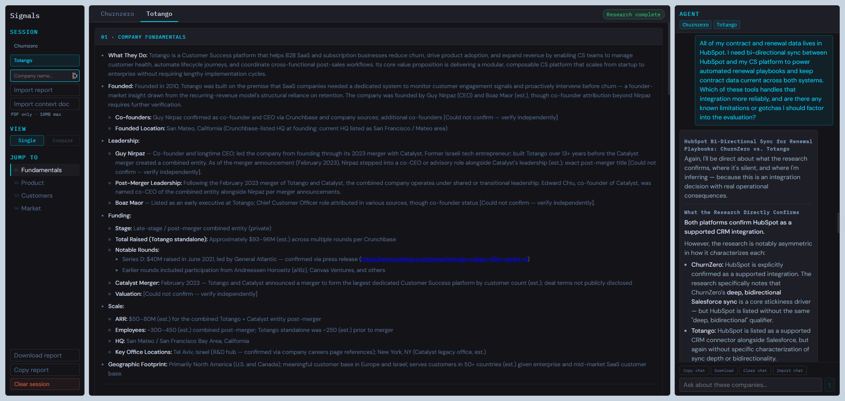Switch to Compare view mode
Screen dimensions: 845x401
(x=62, y=140)
